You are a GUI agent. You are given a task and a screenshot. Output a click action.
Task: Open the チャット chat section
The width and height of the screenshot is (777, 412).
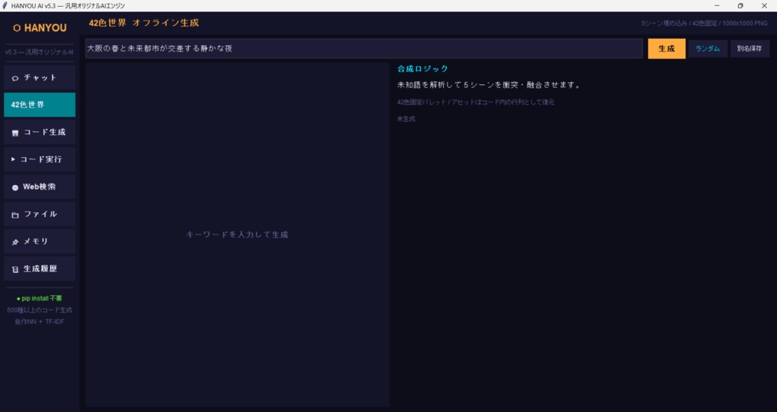[39, 78]
